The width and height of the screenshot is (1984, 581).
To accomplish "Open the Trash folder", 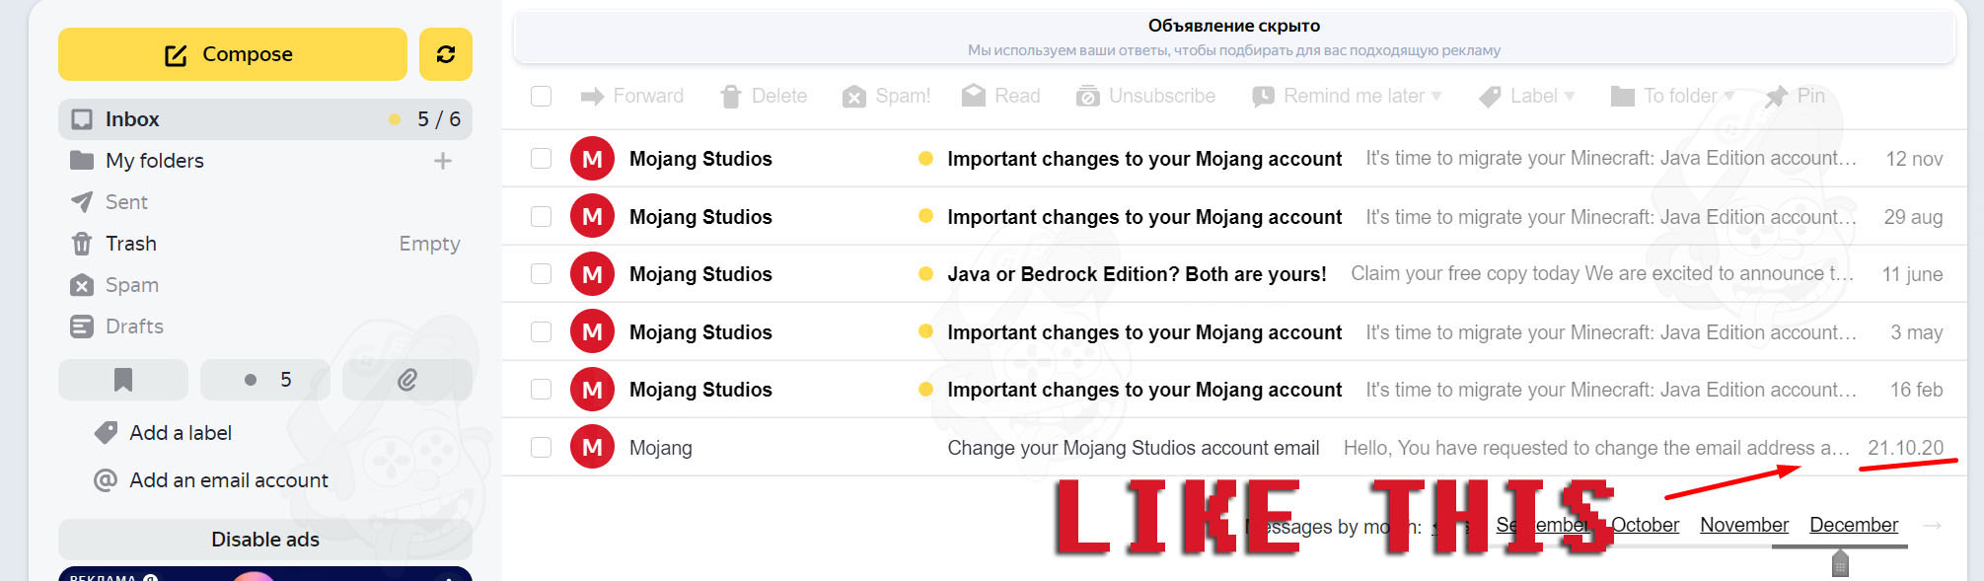I will (131, 244).
